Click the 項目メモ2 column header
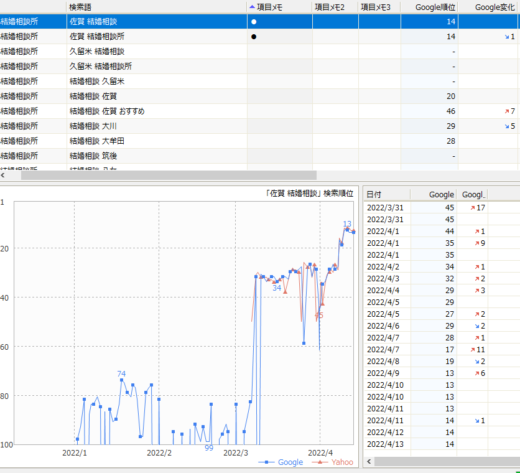 (335, 7)
